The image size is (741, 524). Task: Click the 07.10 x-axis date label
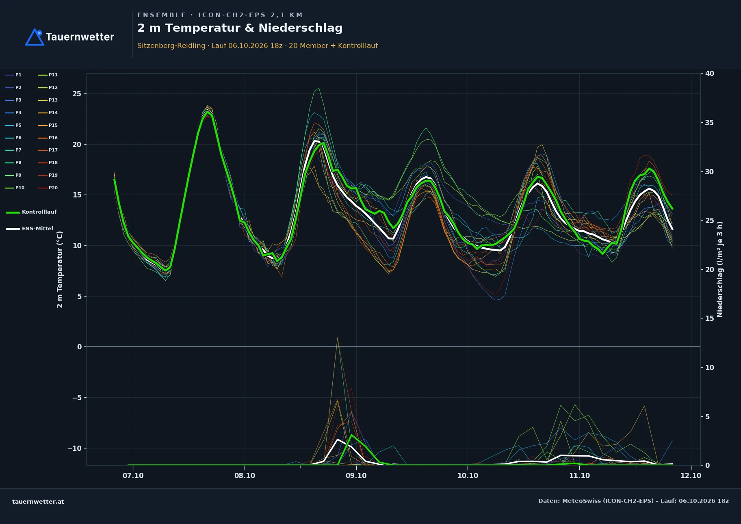133,476
